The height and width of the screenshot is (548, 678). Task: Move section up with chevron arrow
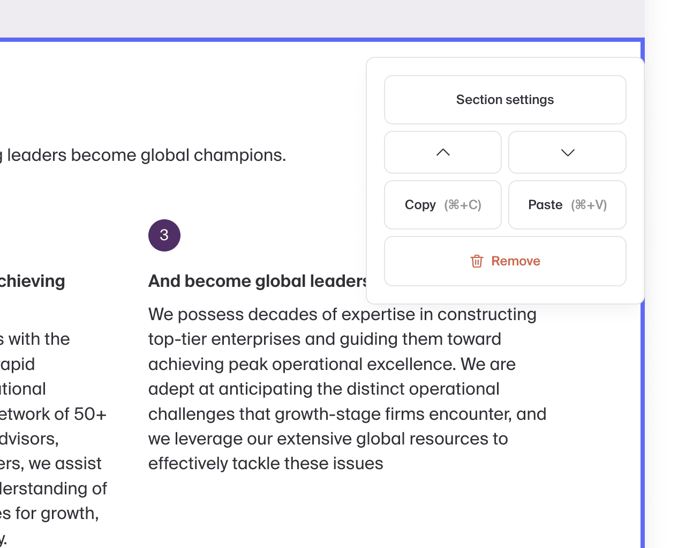click(x=443, y=152)
